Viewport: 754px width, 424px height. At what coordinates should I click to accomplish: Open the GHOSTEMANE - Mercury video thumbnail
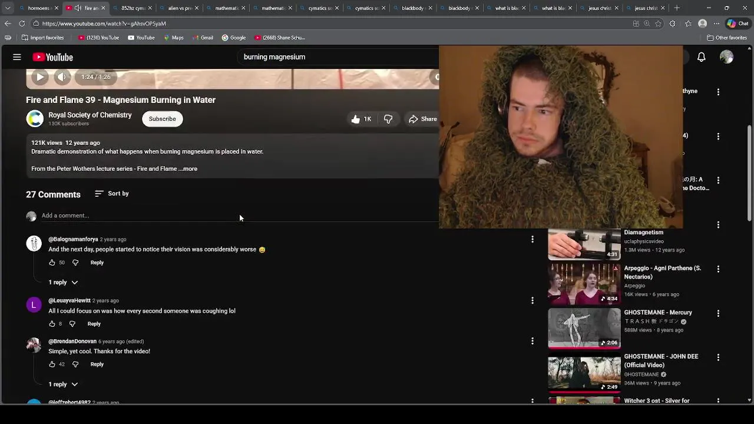tap(584, 329)
